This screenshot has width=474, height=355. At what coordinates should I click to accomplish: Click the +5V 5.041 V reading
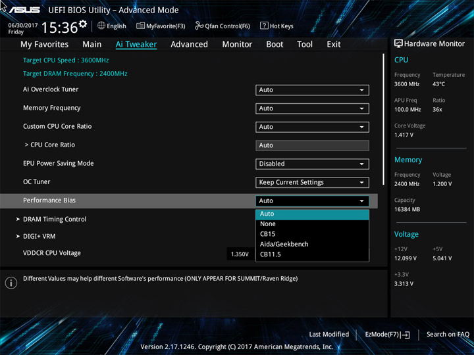(442, 258)
